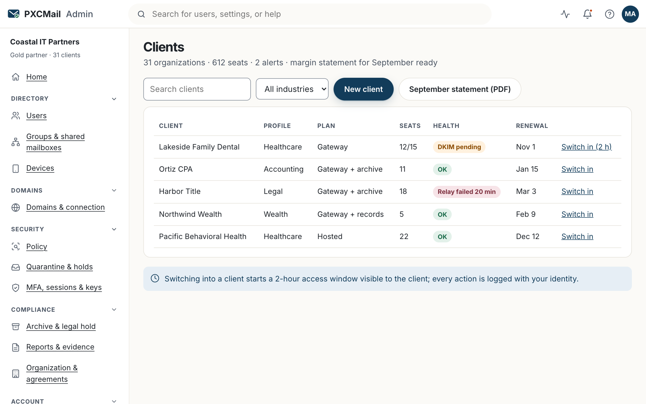The image size is (646, 404).
Task: Switch in to Harbor Title
Action: pos(577,192)
